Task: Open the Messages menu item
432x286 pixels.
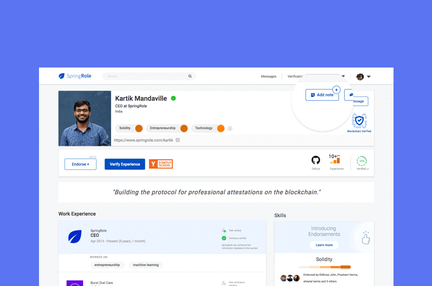Action: click(x=268, y=76)
